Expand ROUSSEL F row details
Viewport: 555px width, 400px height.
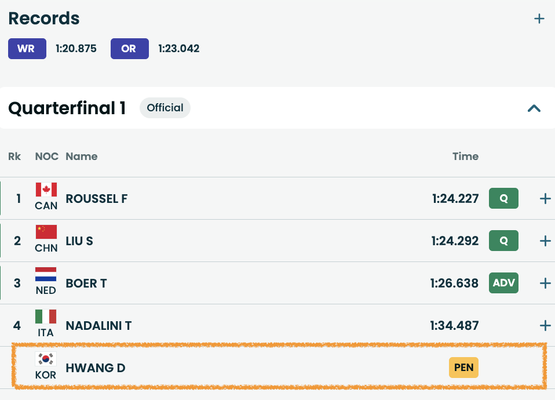545,199
